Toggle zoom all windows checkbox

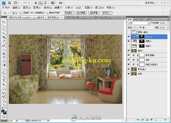[48, 13]
